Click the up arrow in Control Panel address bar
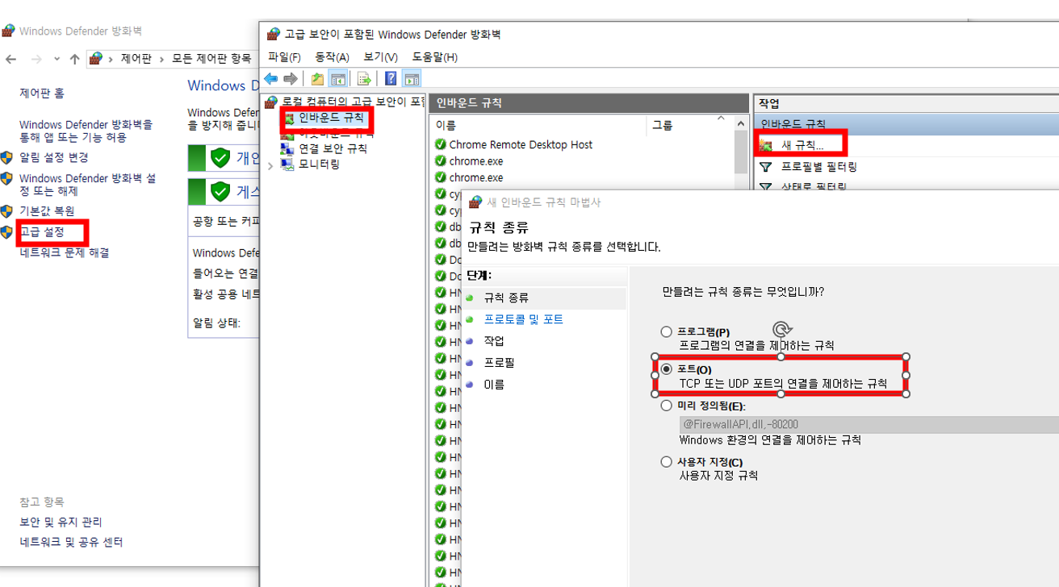 74,59
